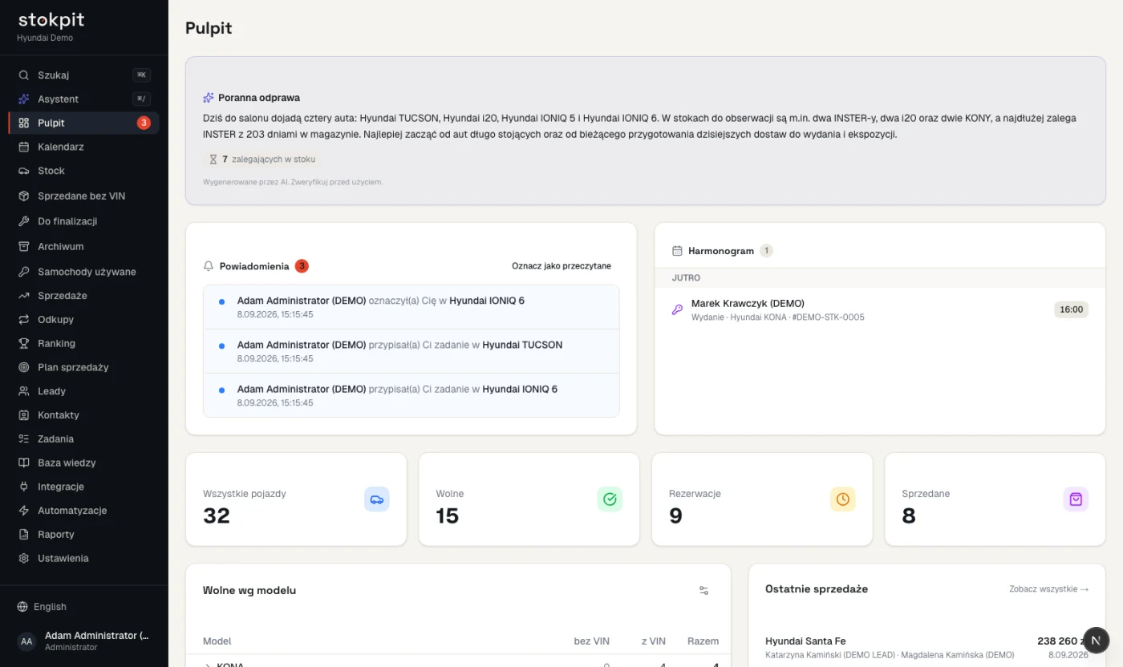Click the calendar icon beside Harmonogram

tap(677, 251)
